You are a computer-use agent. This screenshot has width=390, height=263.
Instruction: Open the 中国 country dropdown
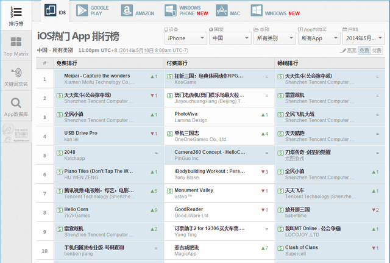pyautogui.click(x=230, y=38)
